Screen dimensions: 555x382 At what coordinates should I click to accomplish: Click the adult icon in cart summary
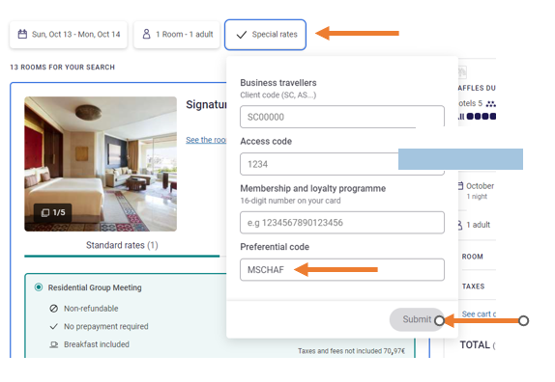tap(460, 225)
